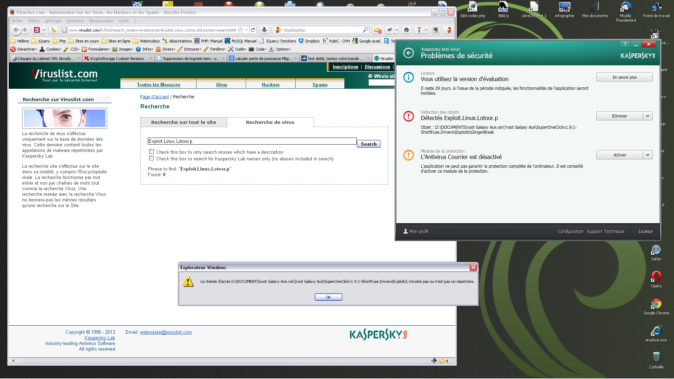Open Dropbox bookmark in bookmarks bar
674x379 pixels.
pos(309,41)
